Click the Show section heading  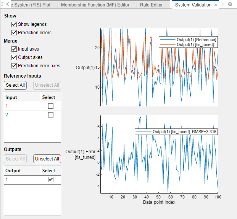[10, 16]
